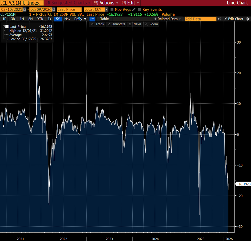This screenshot has height=241, width=251.
Task: Select the Annotate tool
Action: click(116, 24)
